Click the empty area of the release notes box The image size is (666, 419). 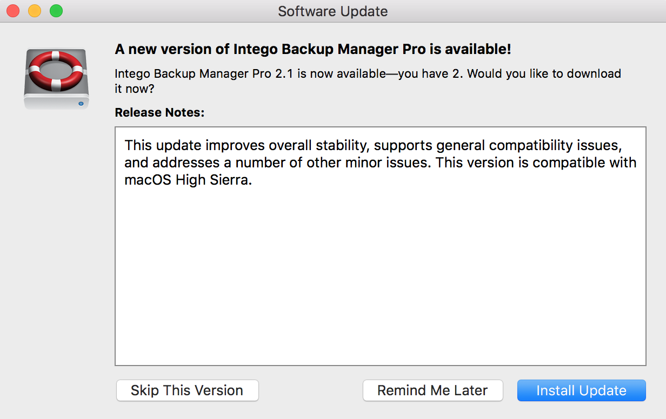coord(380,275)
